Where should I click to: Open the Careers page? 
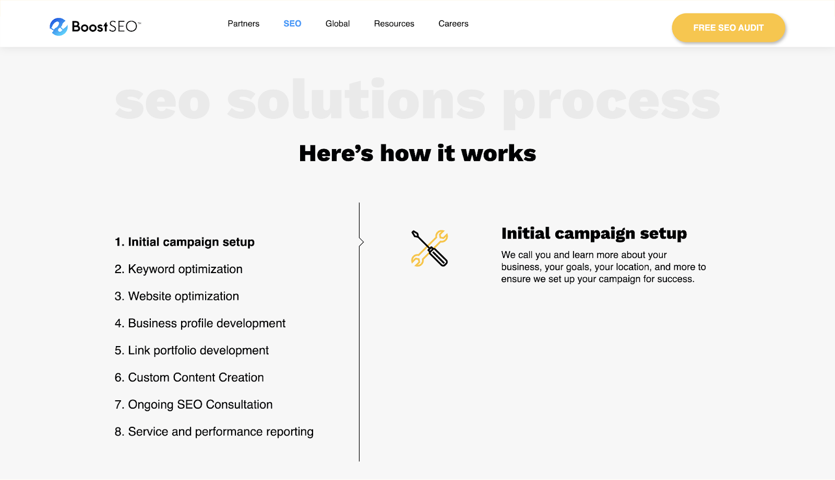pyautogui.click(x=453, y=23)
